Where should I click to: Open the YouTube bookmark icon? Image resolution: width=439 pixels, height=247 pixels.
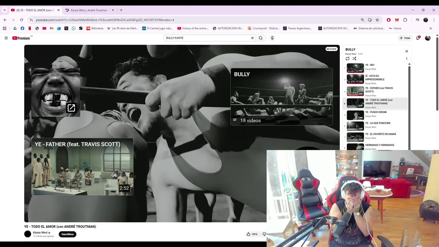[x=44, y=28]
